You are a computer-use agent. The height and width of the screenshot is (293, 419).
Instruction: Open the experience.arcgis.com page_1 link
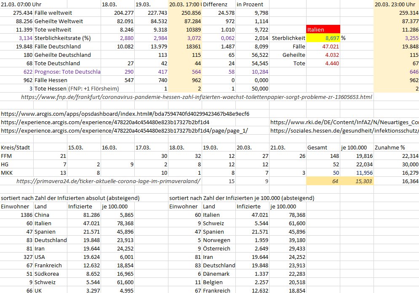point(124,131)
